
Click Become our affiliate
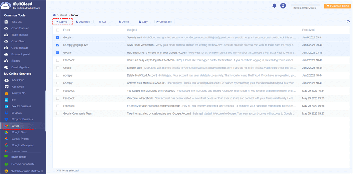[x=23, y=164]
